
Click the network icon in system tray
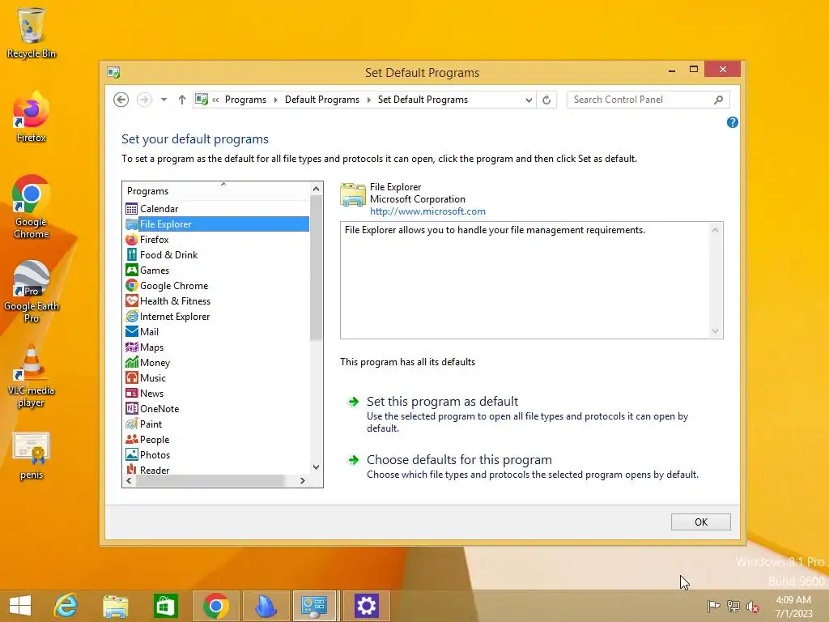point(733,606)
